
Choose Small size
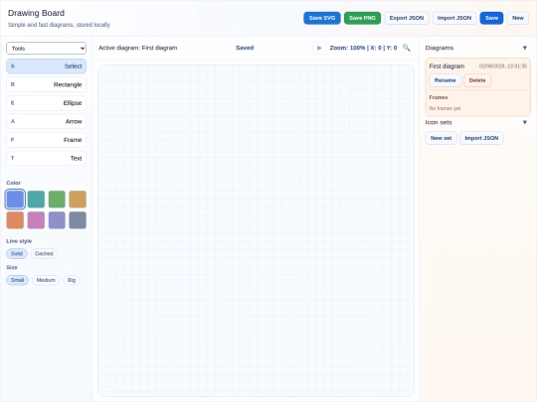pyautogui.click(x=17, y=280)
